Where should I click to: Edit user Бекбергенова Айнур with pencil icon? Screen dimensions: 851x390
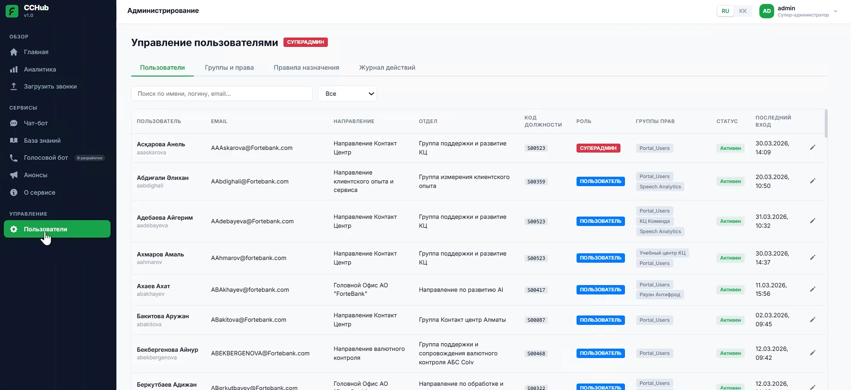[x=812, y=353]
